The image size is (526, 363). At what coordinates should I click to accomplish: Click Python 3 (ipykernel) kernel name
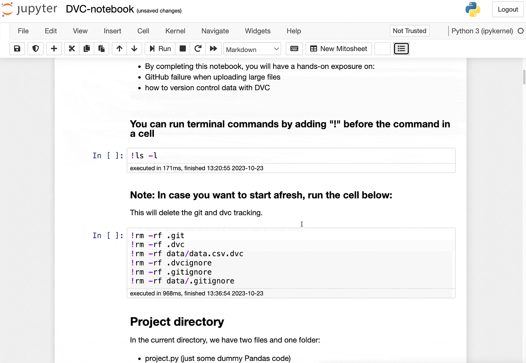click(x=482, y=31)
